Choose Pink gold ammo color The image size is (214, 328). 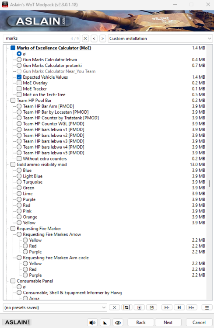[19, 211]
